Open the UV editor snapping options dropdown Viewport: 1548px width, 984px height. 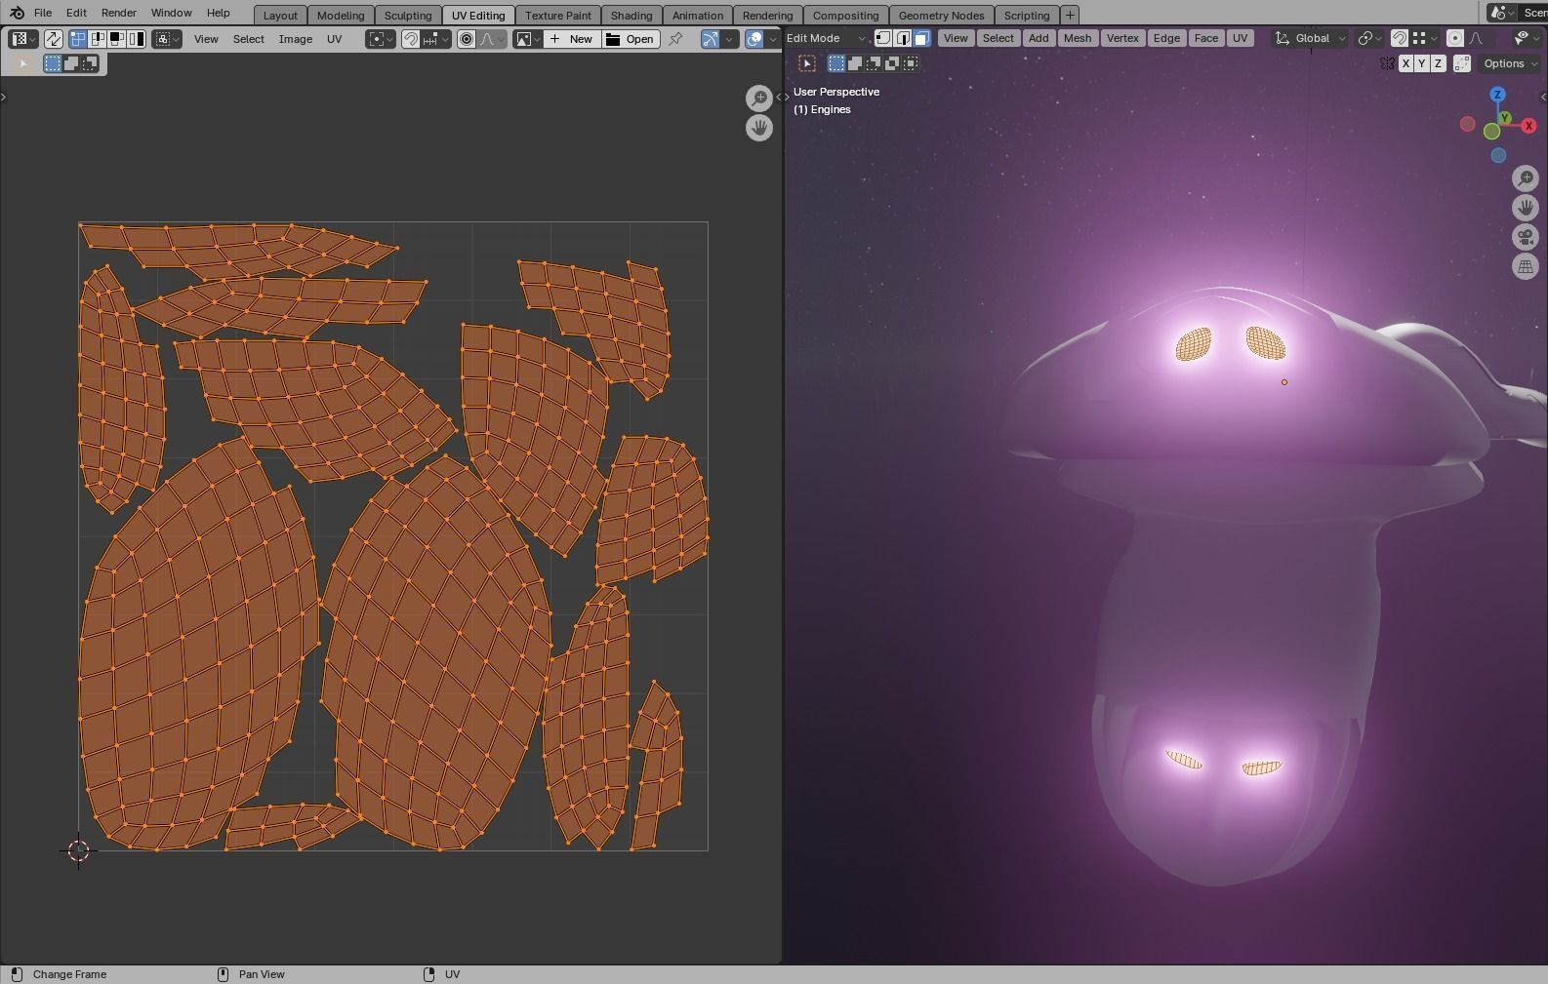(x=435, y=39)
